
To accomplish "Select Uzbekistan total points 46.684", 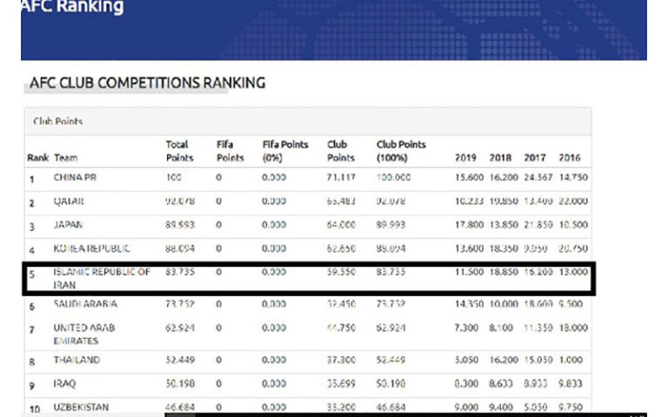I will 180,407.
